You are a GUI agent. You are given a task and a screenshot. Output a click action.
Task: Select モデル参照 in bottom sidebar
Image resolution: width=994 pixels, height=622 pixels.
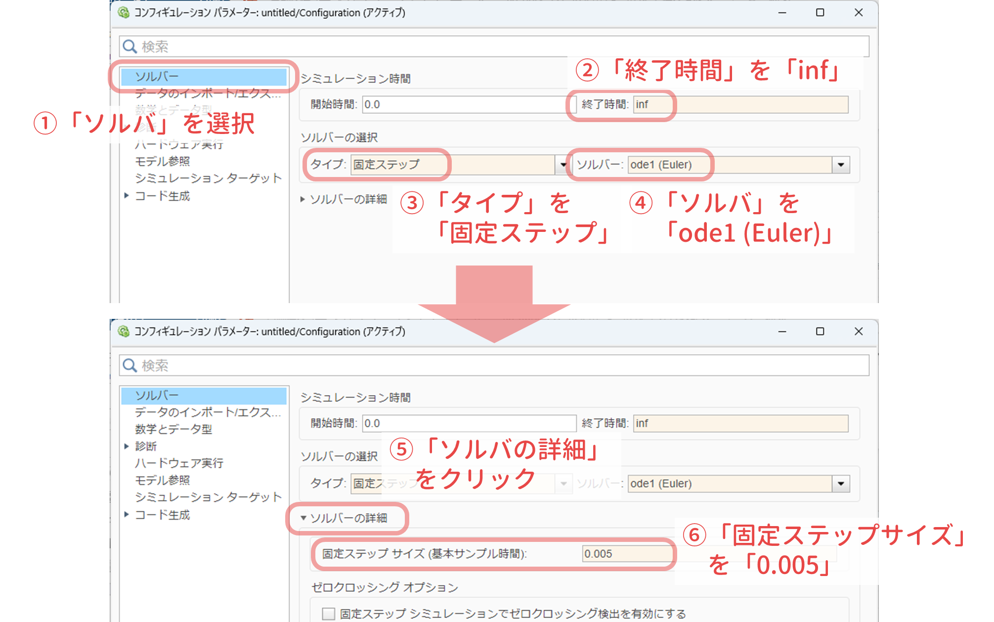[x=162, y=480]
